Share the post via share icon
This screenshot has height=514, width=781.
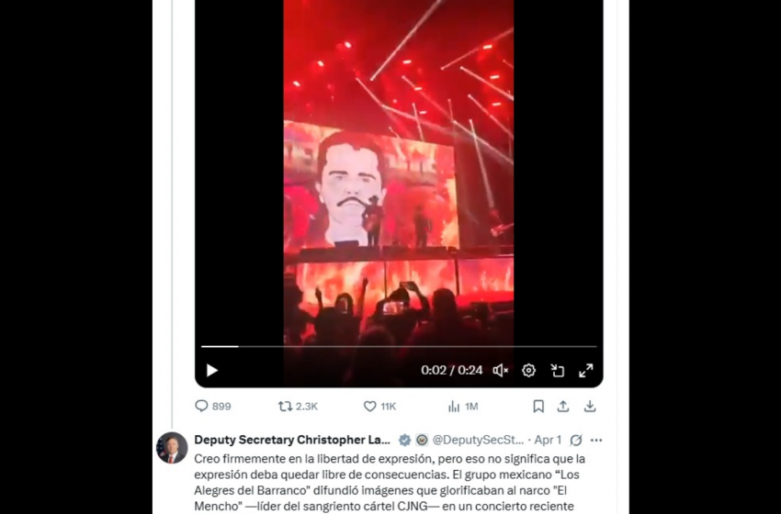click(x=563, y=406)
